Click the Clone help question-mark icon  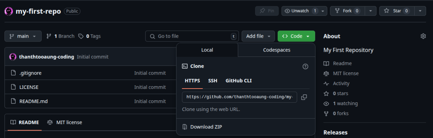coord(306,66)
